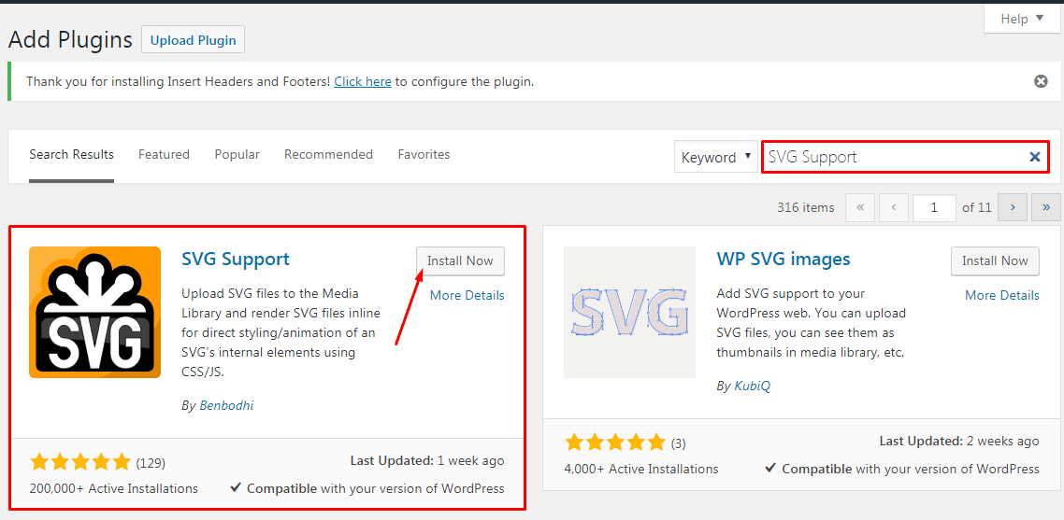The height and width of the screenshot is (520, 1064).
Task: Click the 'Add Plugins' page heading
Action: pos(70,40)
